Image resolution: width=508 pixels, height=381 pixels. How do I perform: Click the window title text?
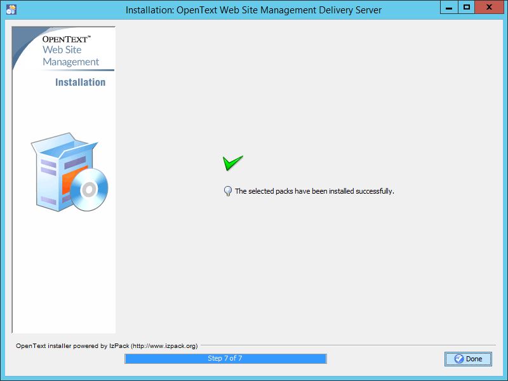click(253, 10)
